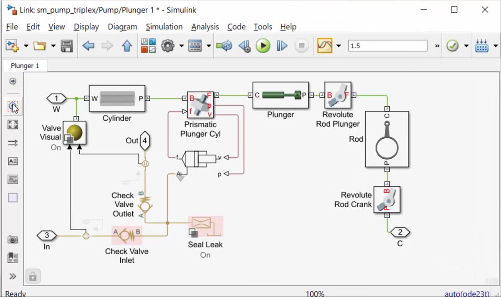Image resolution: width=501 pixels, height=297 pixels.
Task: Click the viewmarks palette icon
Action: pyautogui.click(x=13, y=258)
